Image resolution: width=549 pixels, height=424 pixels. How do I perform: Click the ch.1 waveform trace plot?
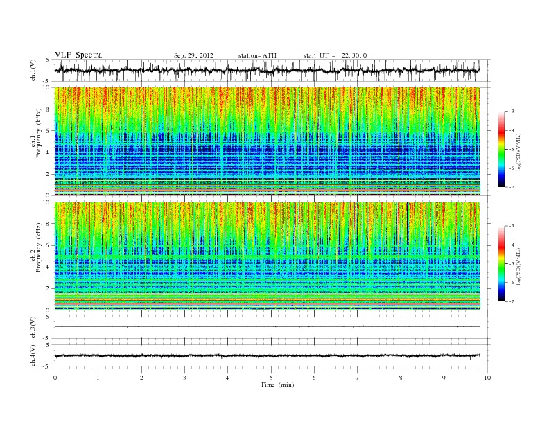tap(267, 70)
